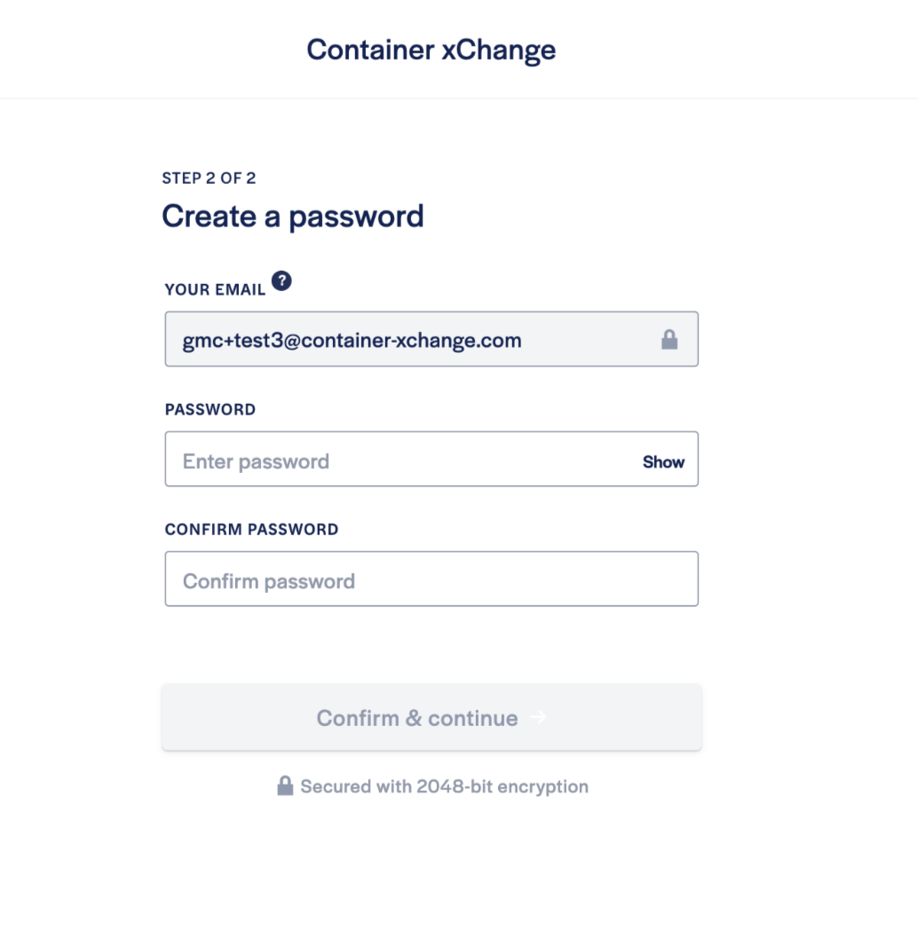Image resolution: width=918 pixels, height=939 pixels.
Task: Click the padlock icon next to the encryption notice
Action: (x=285, y=785)
